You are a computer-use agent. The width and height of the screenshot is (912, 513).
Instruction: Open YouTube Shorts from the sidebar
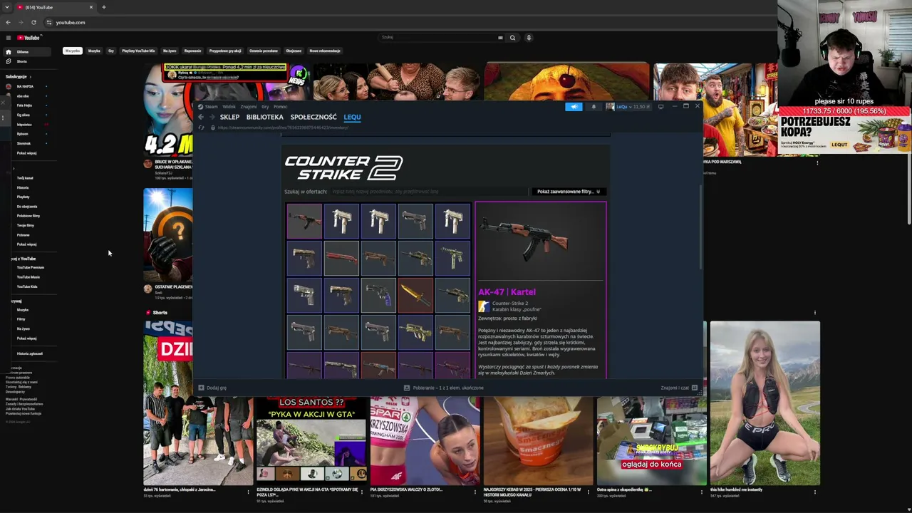(x=22, y=61)
